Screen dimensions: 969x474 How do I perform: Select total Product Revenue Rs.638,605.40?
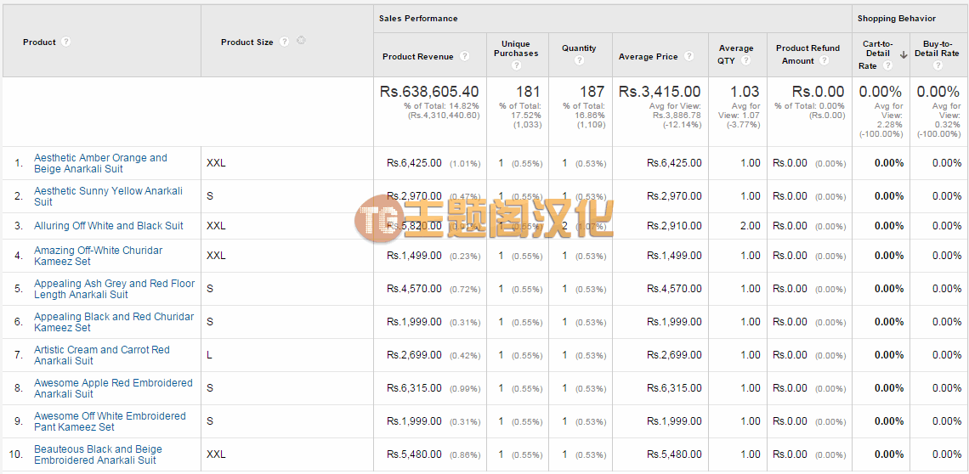coord(429,92)
